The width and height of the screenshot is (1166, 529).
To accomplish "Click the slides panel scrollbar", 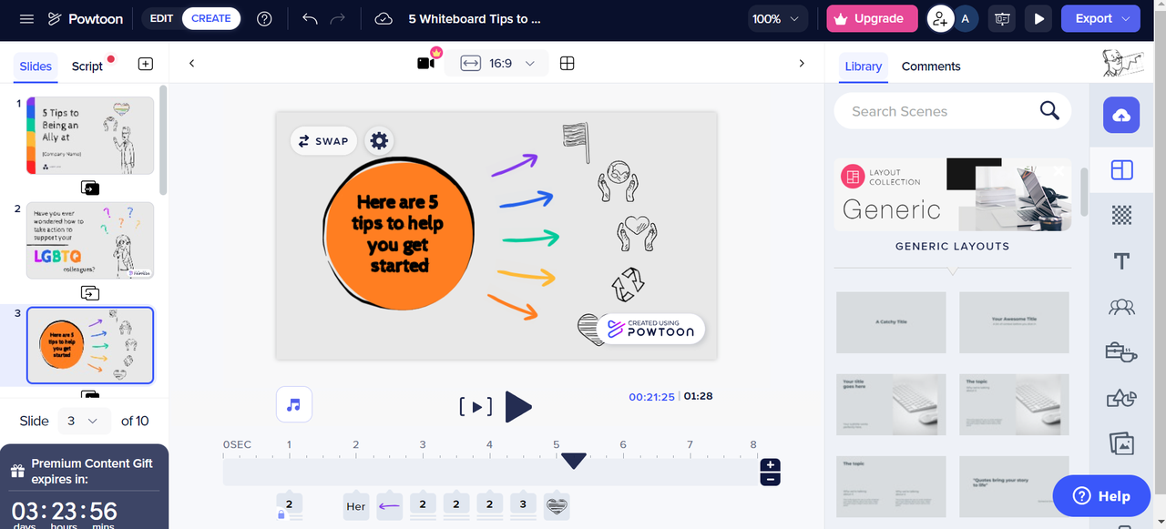I will (x=163, y=138).
